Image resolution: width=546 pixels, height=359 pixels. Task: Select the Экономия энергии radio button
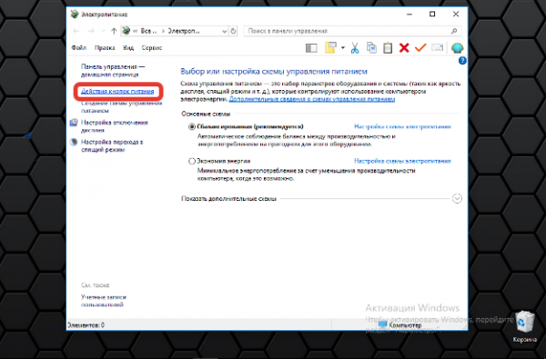pos(191,161)
